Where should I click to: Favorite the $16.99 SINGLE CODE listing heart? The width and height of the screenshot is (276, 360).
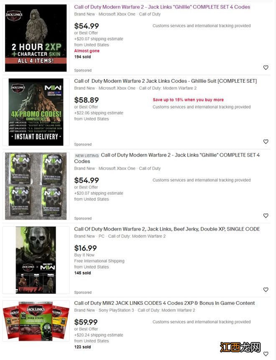tap(266, 289)
